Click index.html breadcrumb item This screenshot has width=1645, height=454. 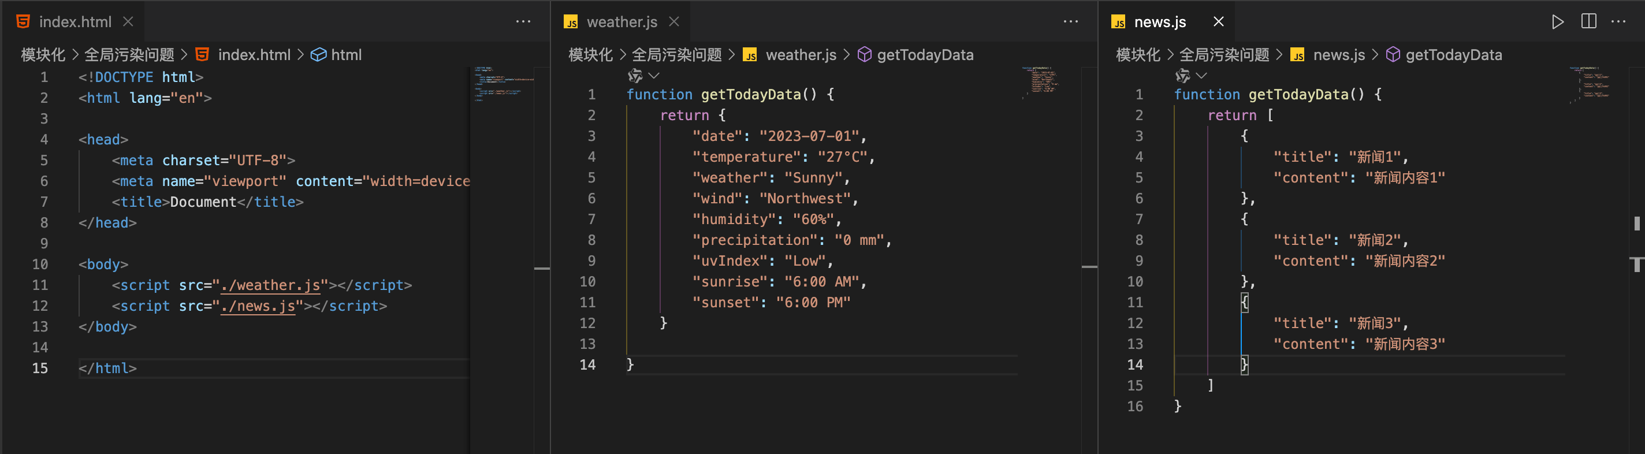tap(254, 55)
